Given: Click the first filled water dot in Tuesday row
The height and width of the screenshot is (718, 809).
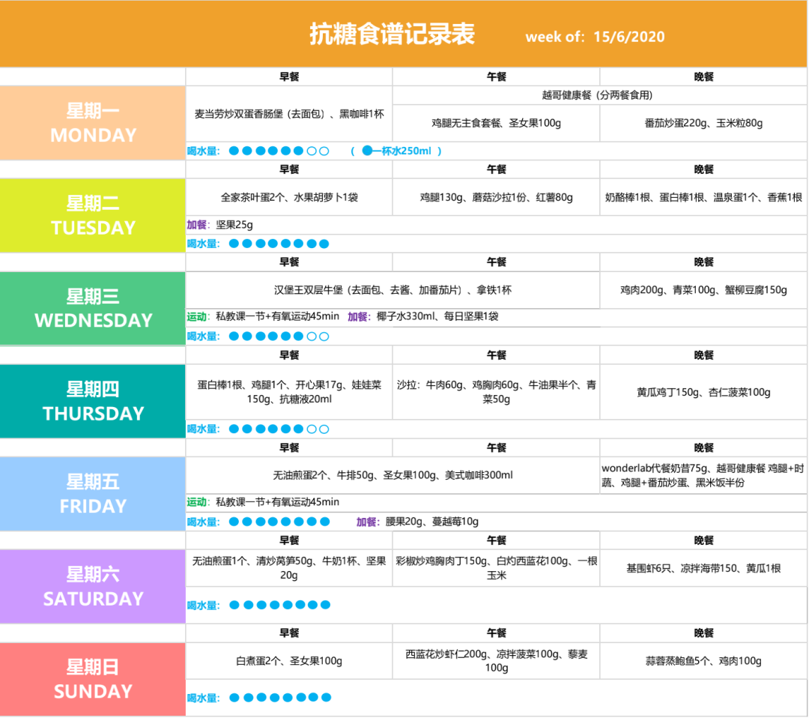Looking at the screenshot, I should pos(234,244).
